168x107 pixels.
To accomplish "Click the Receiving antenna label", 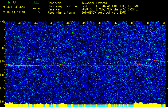I will pos(61,13).
